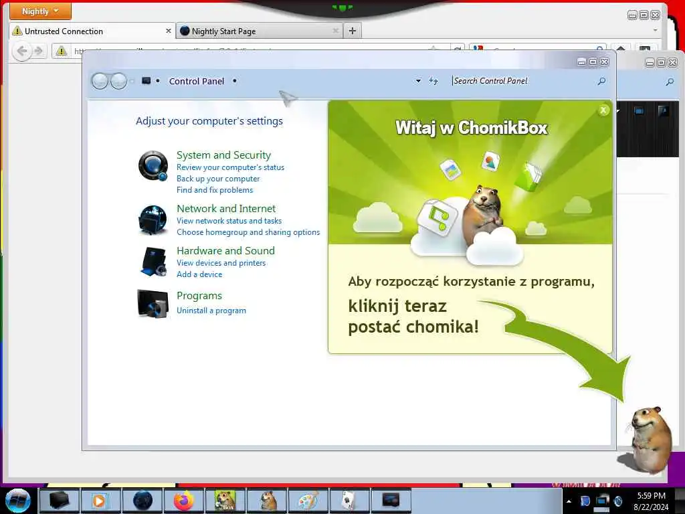685x514 pixels.
Task: Click the warning site identity icon in the URL bar
Action: pyautogui.click(x=62, y=51)
